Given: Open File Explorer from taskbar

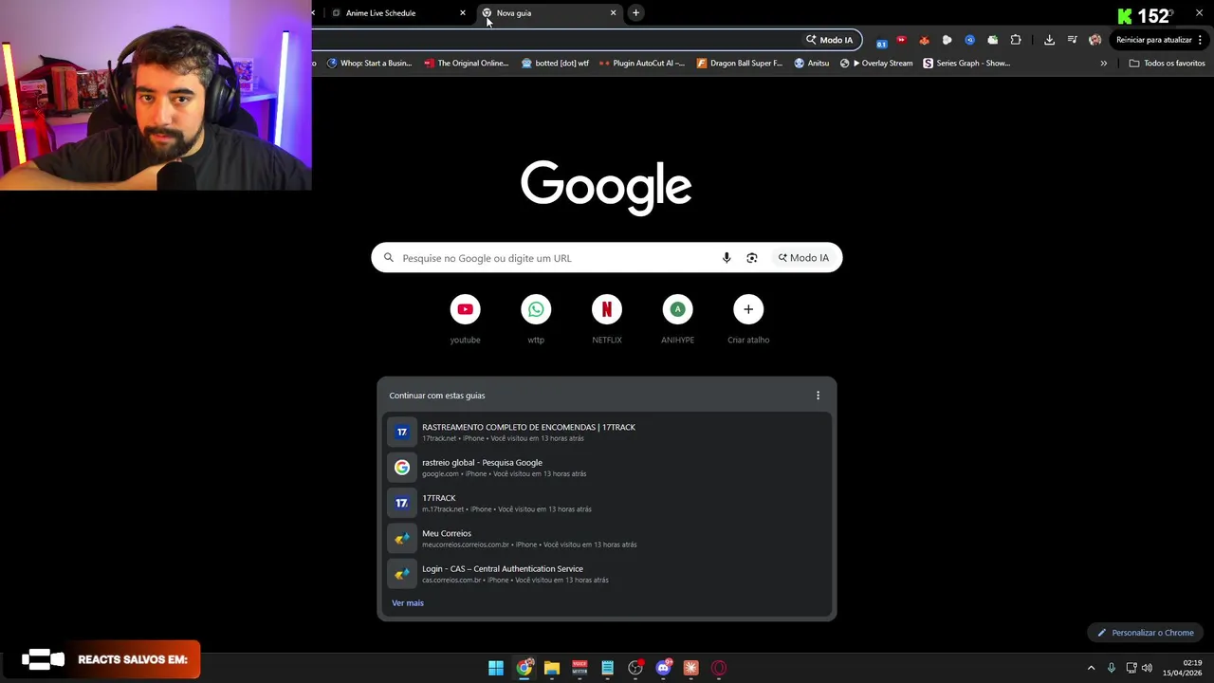Looking at the screenshot, I should tap(552, 668).
